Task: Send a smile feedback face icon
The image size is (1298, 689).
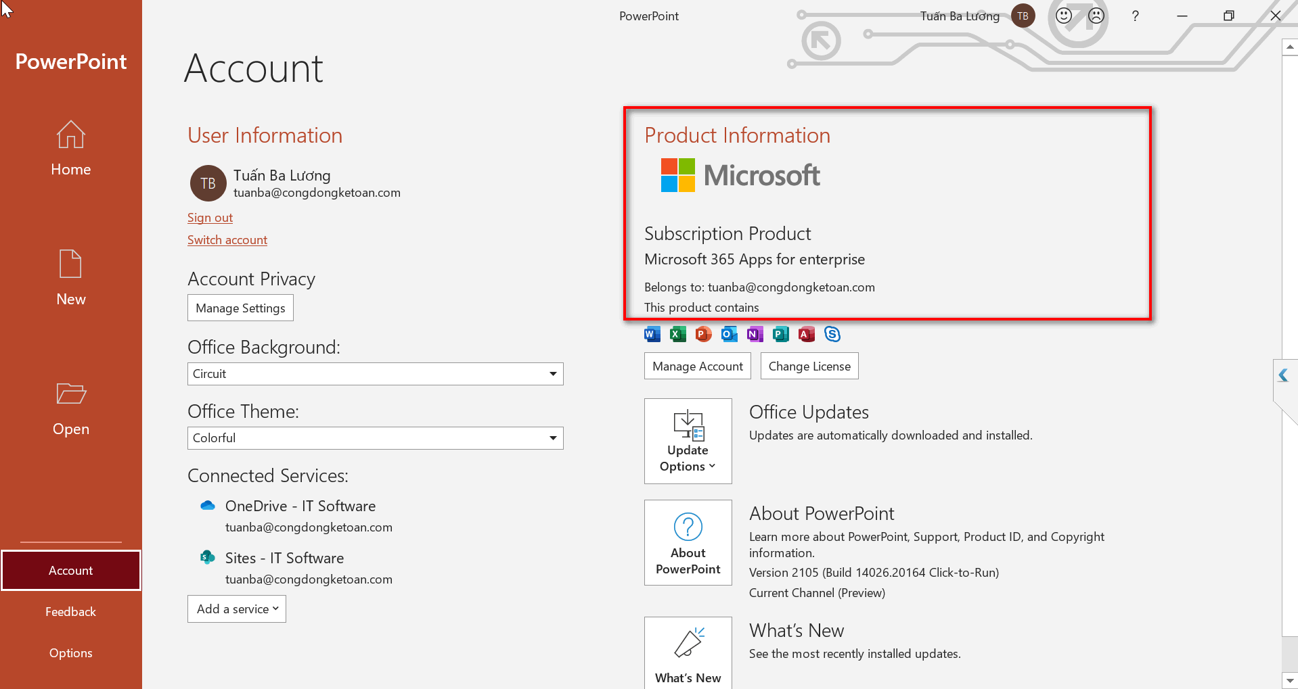Action: coord(1064,16)
